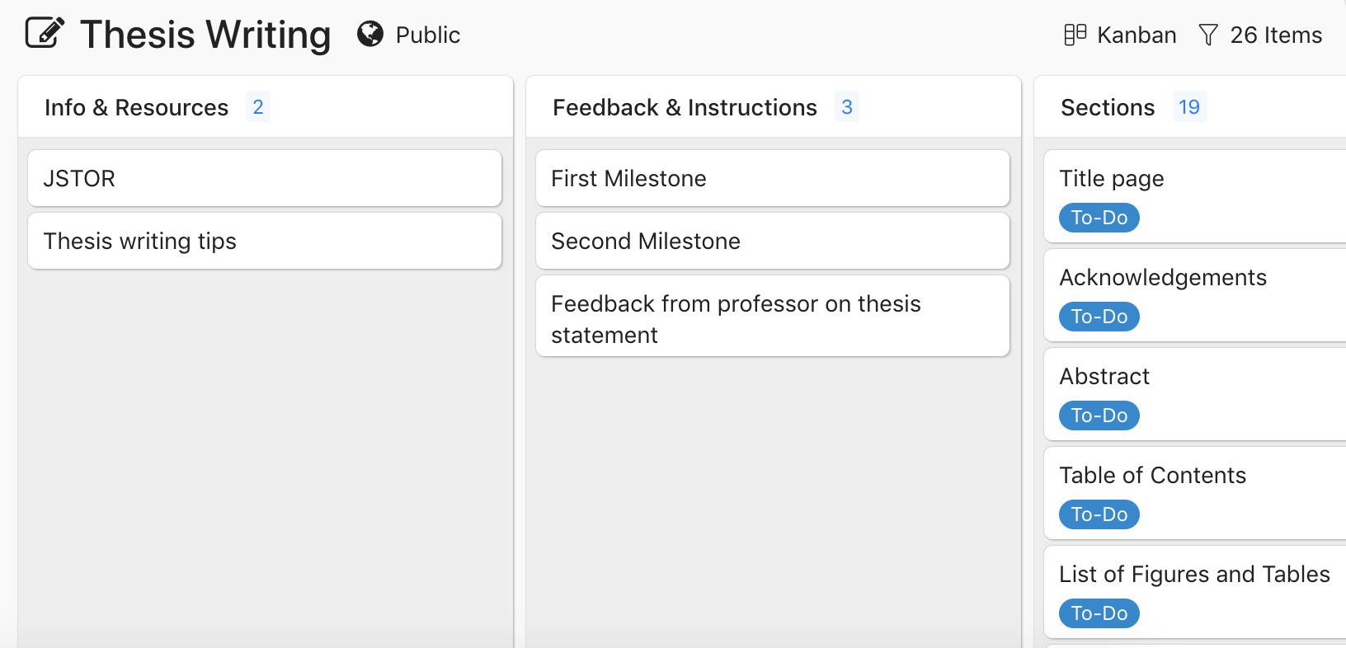This screenshot has height=648, width=1346.
Task: Switch view using Kanban label
Action: point(1137,35)
